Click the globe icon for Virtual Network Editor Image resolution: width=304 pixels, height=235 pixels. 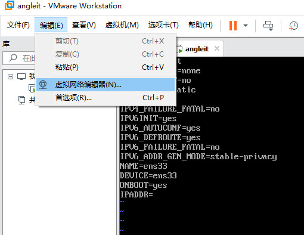tap(43, 85)
